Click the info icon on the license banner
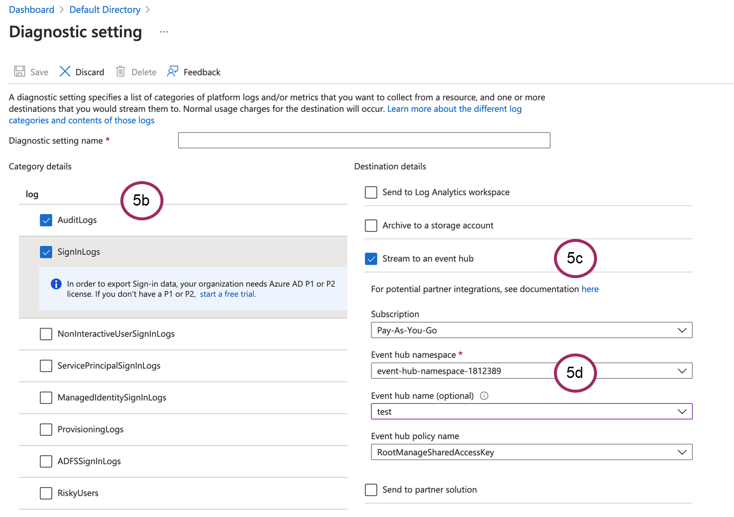 [x=55, y=284]
